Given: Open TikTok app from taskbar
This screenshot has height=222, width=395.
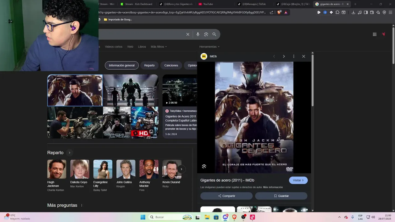Looking at the screenshot, I should [x=252, y=217].
